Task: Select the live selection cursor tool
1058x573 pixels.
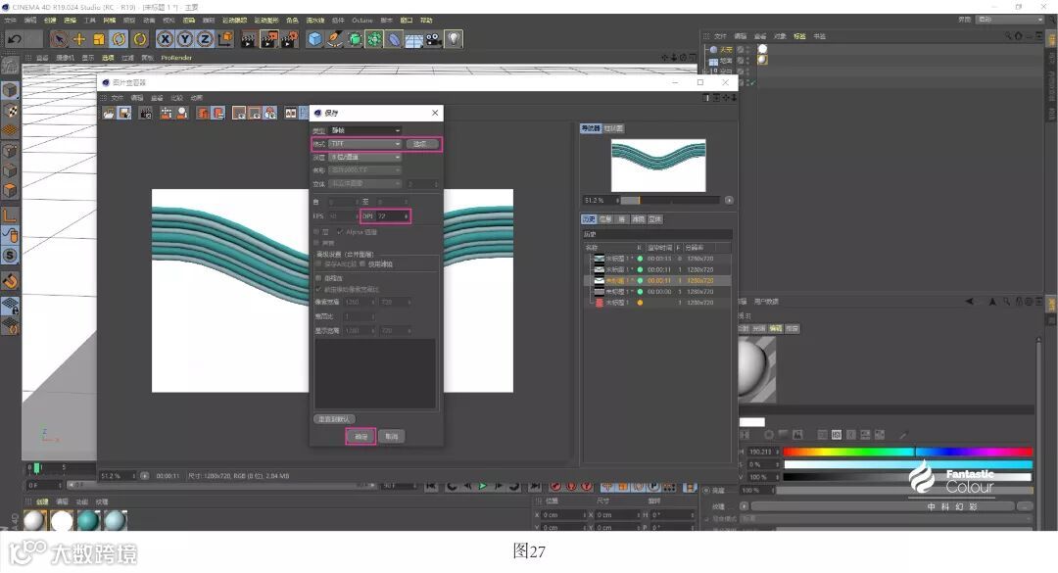Action: (60, 39)
